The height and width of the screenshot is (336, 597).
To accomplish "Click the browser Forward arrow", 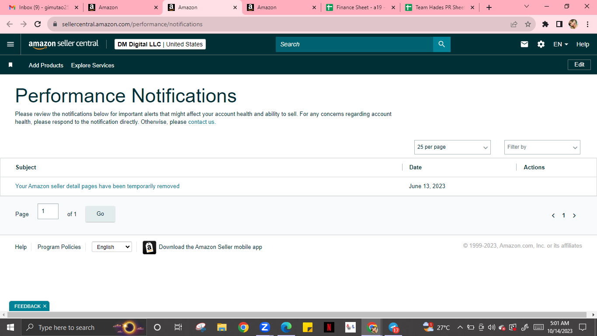I will pyautogui.click(x=24, y=24).
